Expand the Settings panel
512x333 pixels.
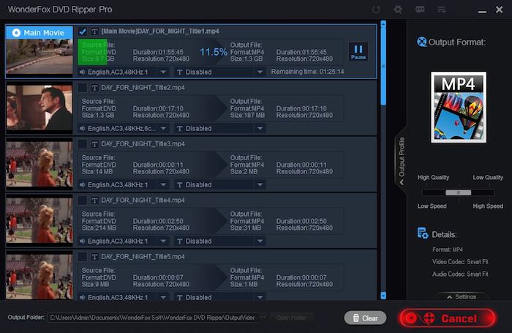[x=462, y=296]
